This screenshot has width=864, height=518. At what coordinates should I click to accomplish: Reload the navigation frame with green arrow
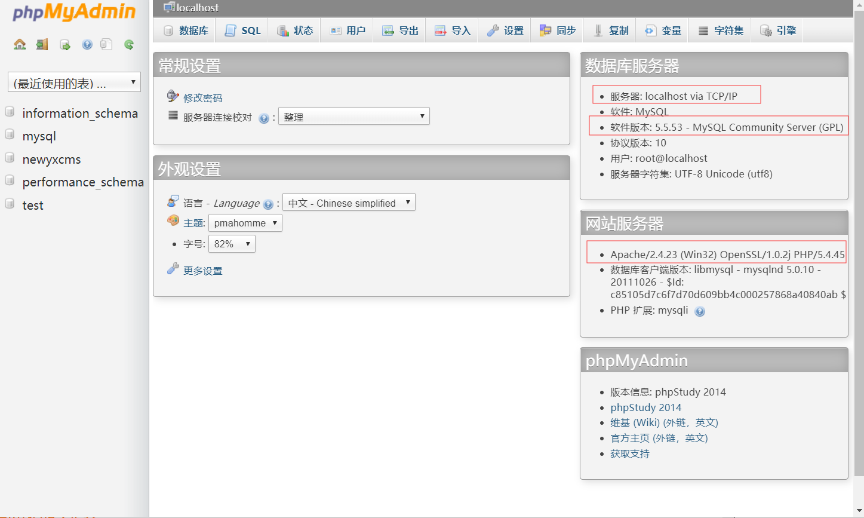click(x=129, y=44)
